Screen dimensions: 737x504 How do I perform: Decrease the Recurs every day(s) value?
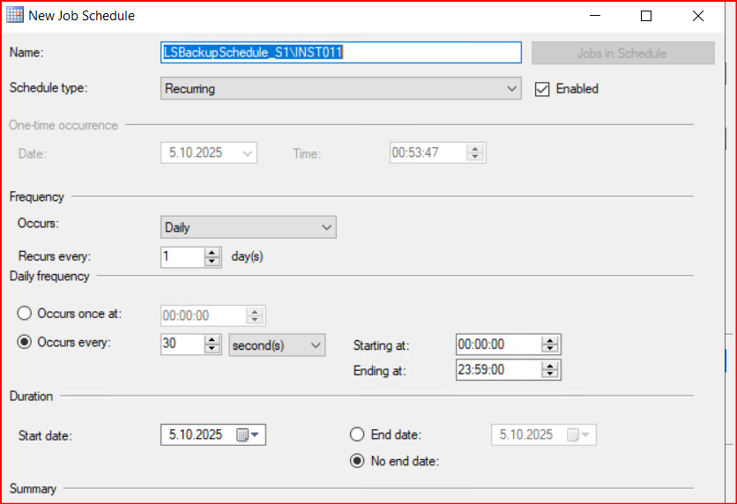(212, 261)
